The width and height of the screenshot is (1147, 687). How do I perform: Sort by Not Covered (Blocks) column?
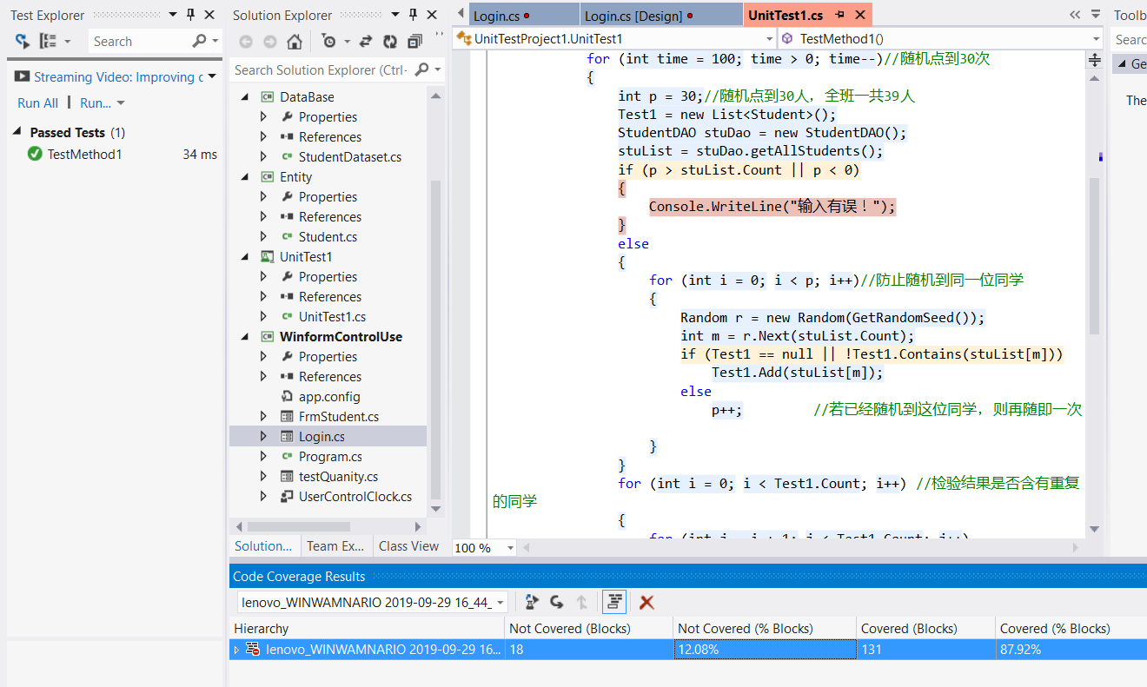pos(588,628)
